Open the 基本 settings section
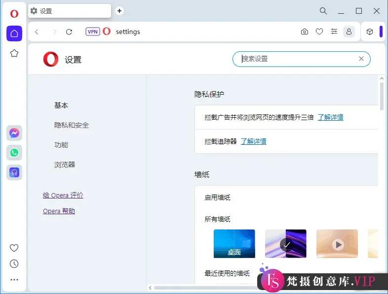Image resolution: width=388 pixels, height=294 pixels. pos(61,105)
